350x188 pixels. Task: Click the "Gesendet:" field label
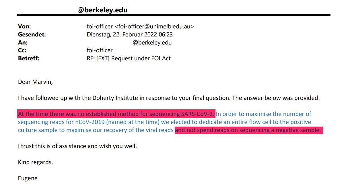pyautogui.click(x=32, y=35)
